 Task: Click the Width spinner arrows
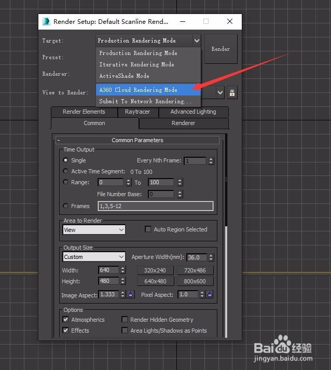(122, 270)
